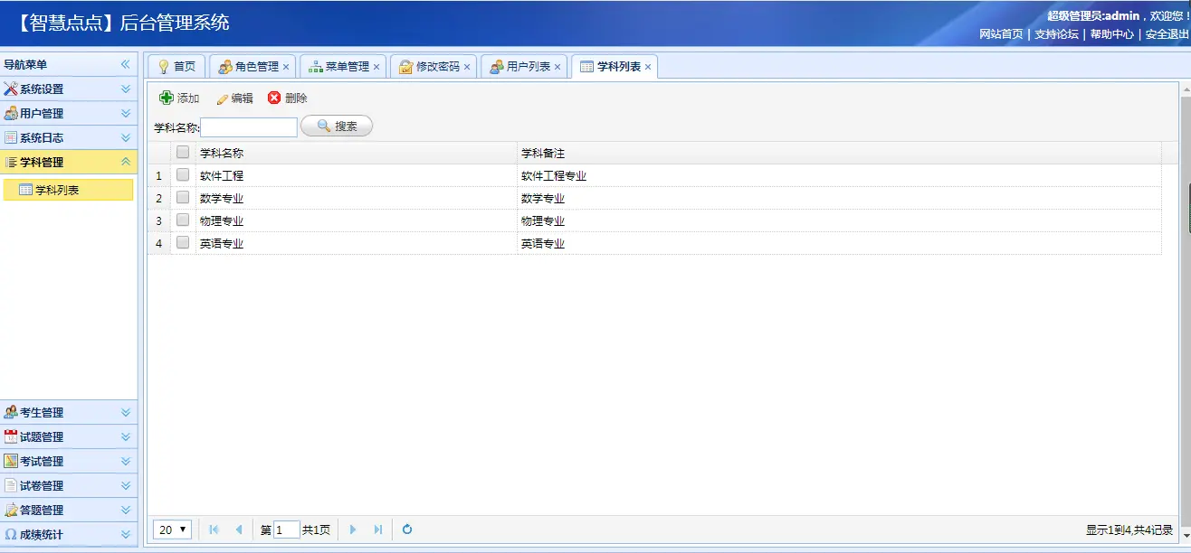Click the 安全退出 logout link
The image size is (1191, 553).
point(1167,34)
